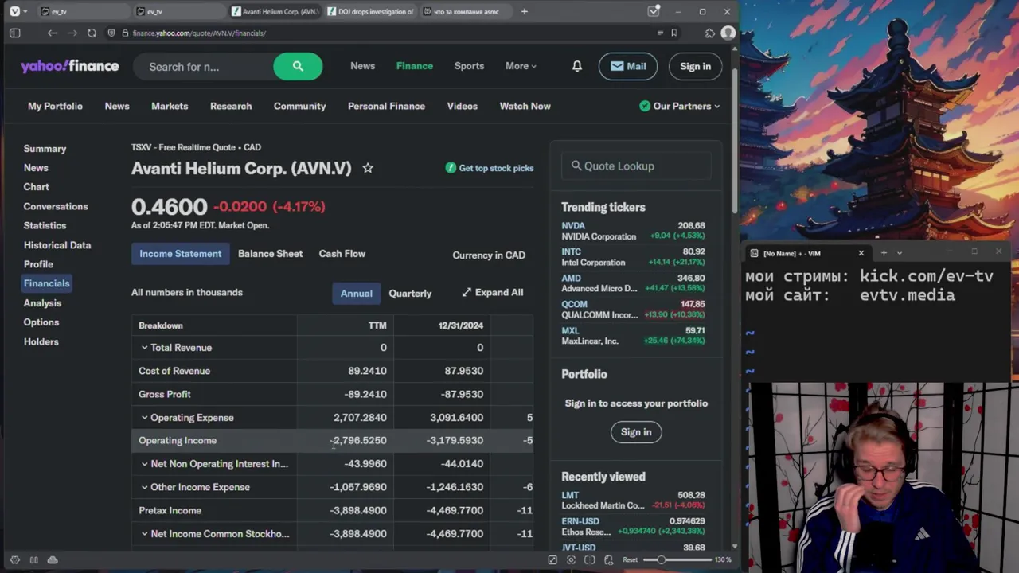Open the Chart sidebar item
Screen dimensions: 1019x573
(36, 187)
